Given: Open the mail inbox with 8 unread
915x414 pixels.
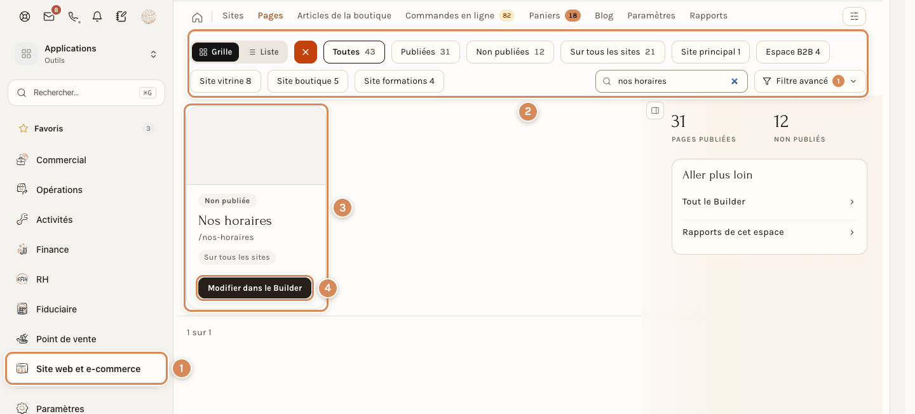Looking at the screenshot, I should click(50, 17).
